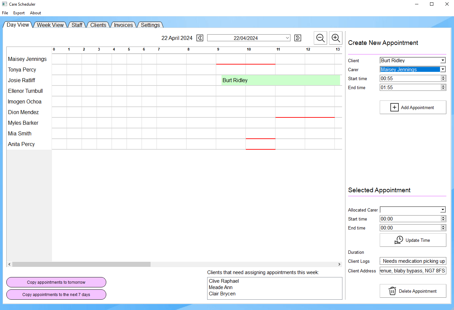Screen dimensions: 454x310
Task: Copy appointments to the next 7 days
Action: 56,295
